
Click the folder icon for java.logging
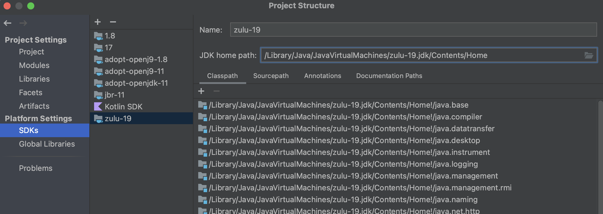(202, 164)
